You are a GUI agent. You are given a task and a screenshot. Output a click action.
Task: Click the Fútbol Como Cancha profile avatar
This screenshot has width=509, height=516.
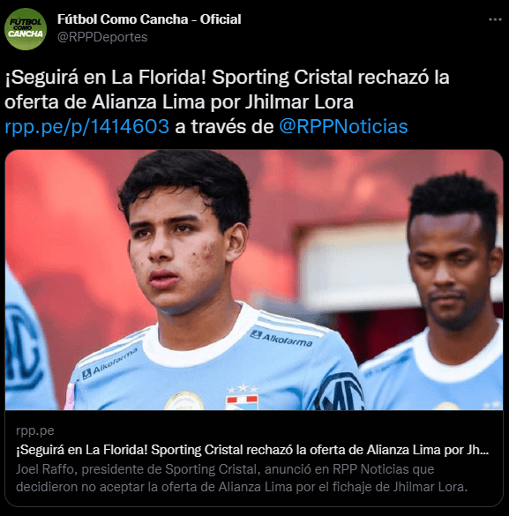coord(26,29)
